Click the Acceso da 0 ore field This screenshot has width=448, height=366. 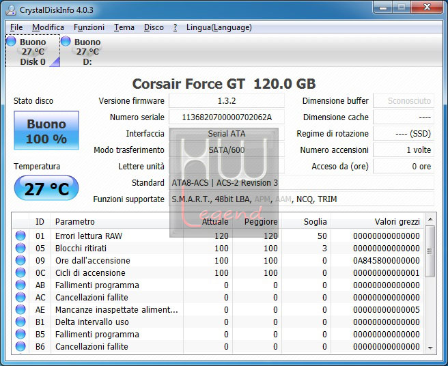tap(404, 166)
